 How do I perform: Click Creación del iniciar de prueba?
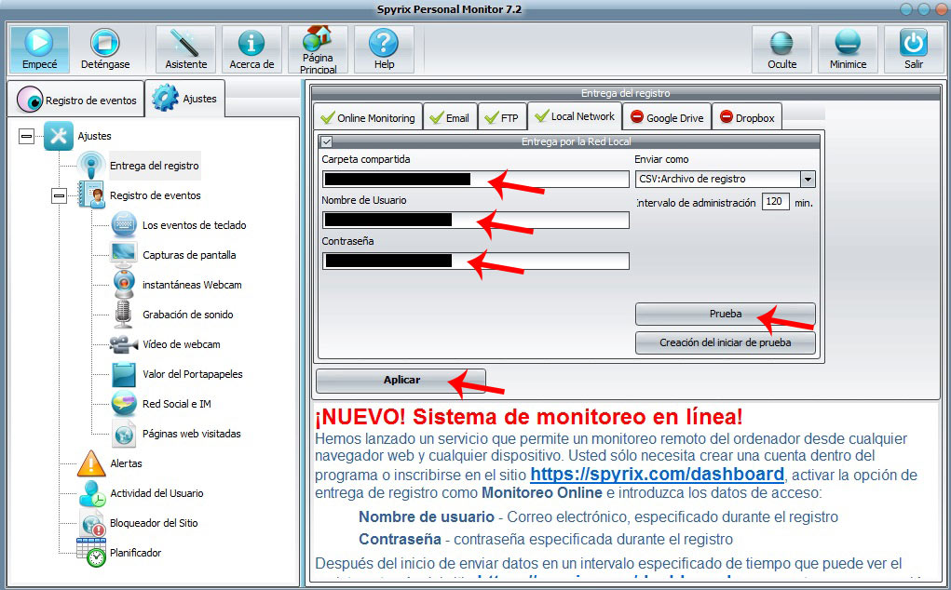[x=725, y=342]
